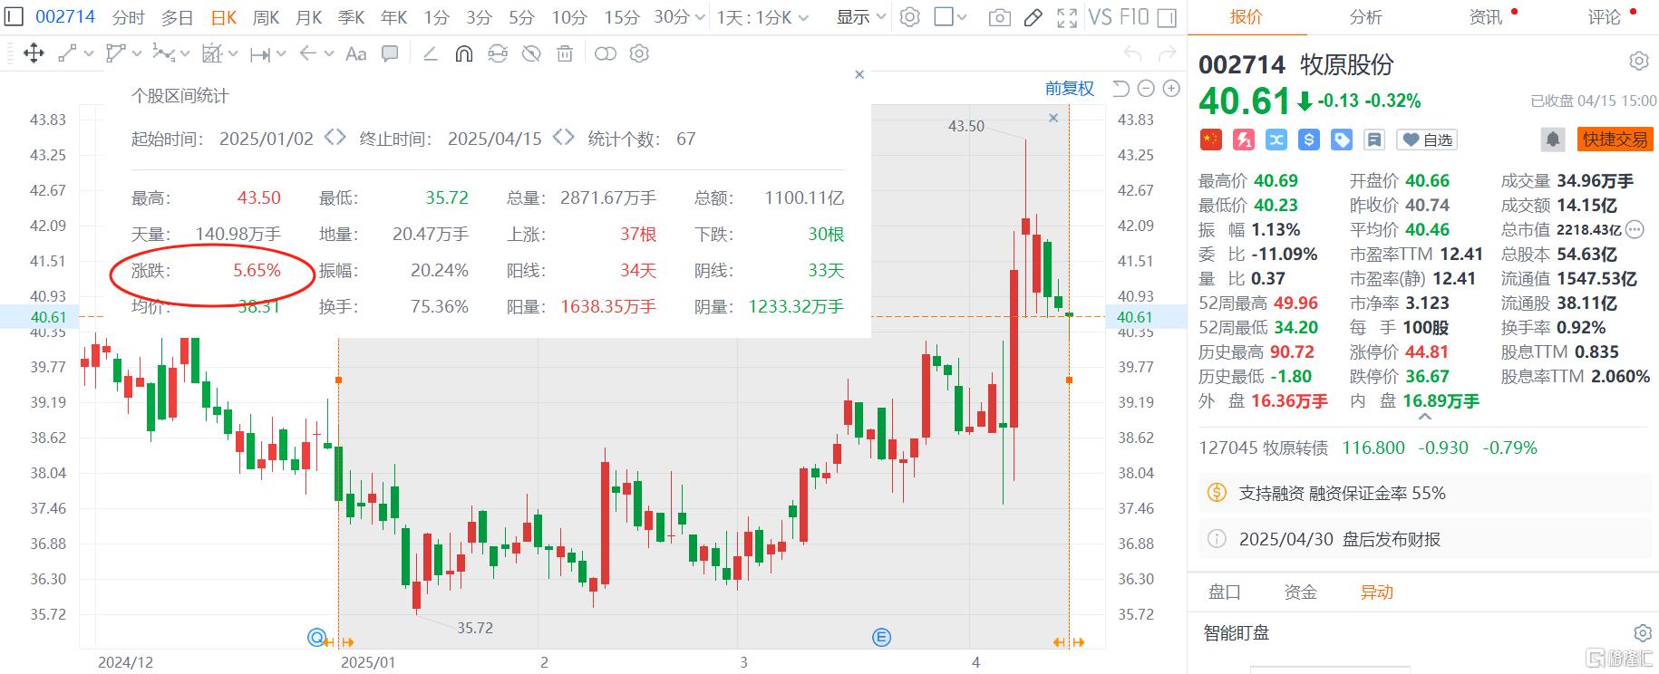Select the pencil brush drawing tool

(x=431, y=54)
